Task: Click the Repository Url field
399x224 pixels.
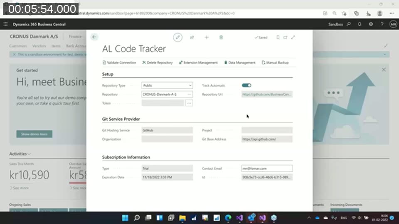Action: click(267, 94)
